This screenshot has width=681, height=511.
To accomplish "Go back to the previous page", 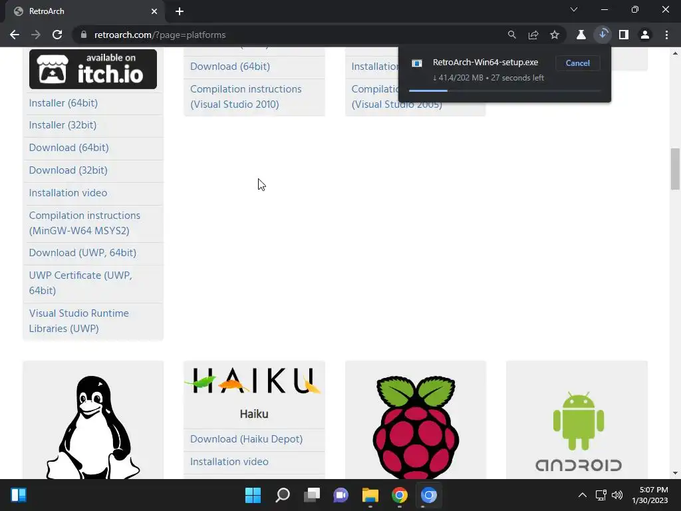I will [x=15, y=35].
